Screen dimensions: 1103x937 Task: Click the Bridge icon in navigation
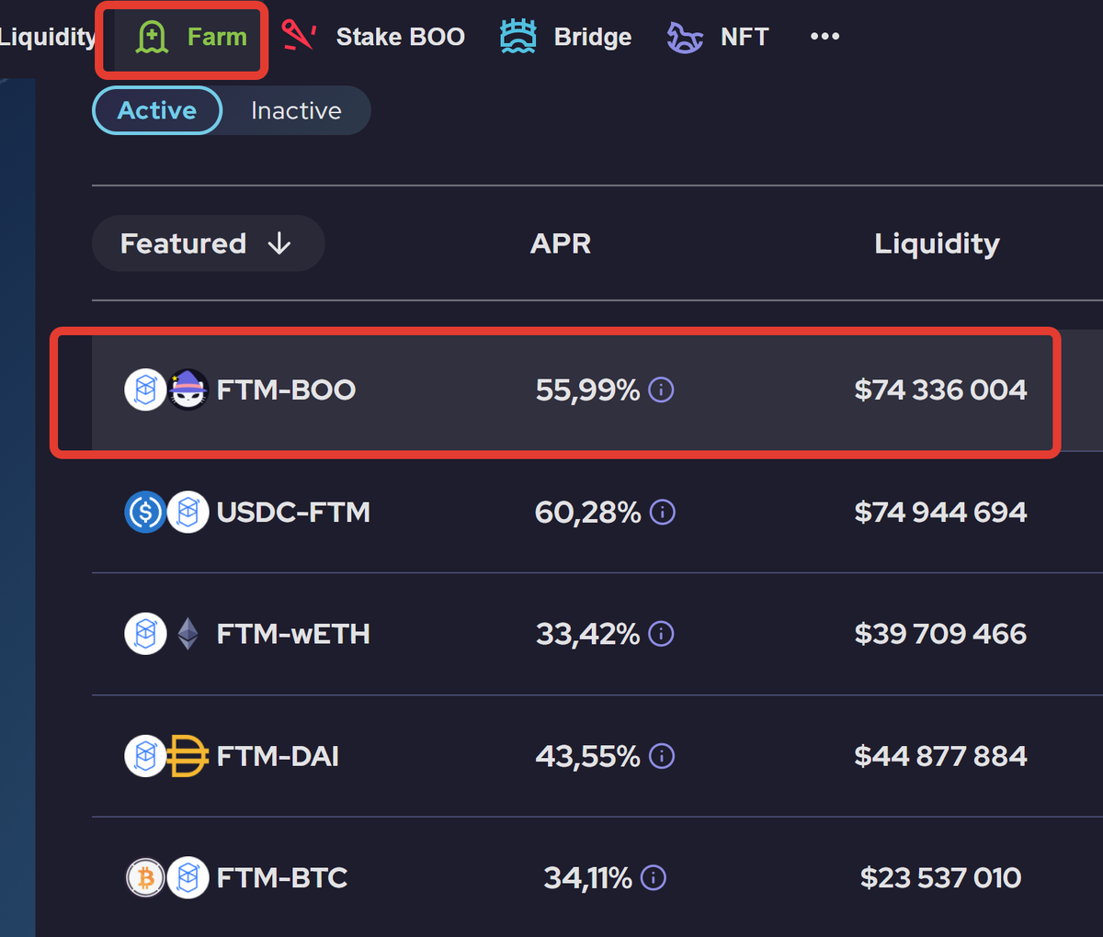[518, 37]
